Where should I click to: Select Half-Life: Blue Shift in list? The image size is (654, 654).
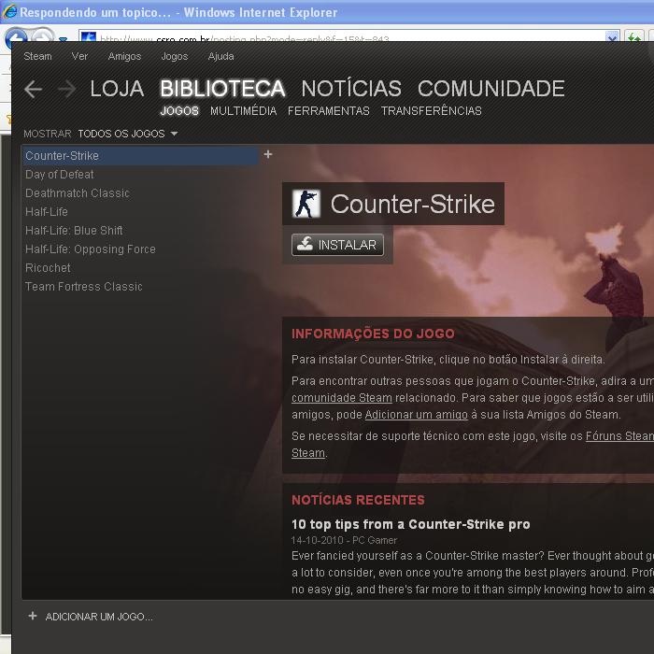pyautogui.click(x=140, y=230)
